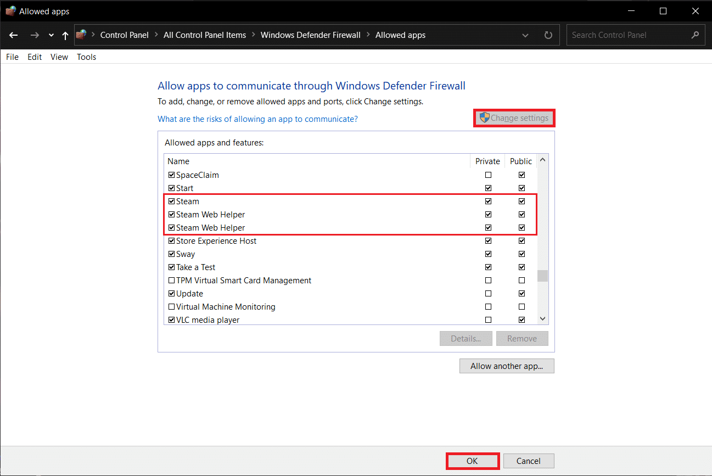Expand the address bar history dropdown
The width and height of the screenshot is (712, 476).
525,35
